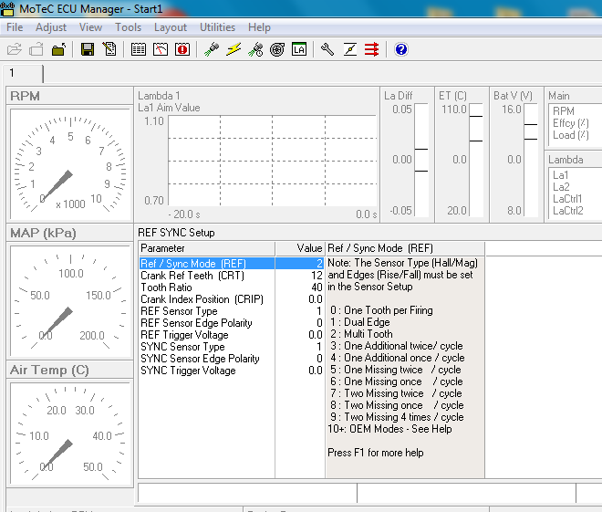
Task: Open the Help menu
Action: pyautogui.click(x=259, y=27)
